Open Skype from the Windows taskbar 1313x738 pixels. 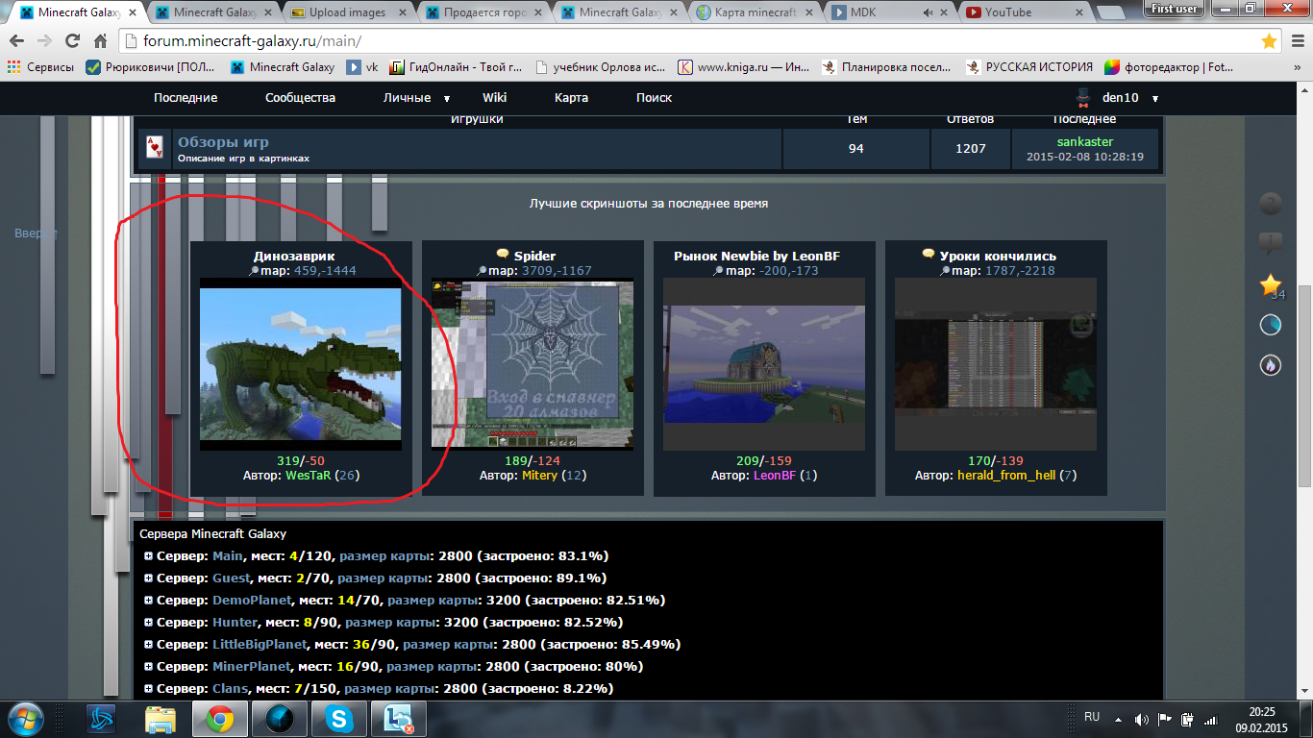coord(338,718)
